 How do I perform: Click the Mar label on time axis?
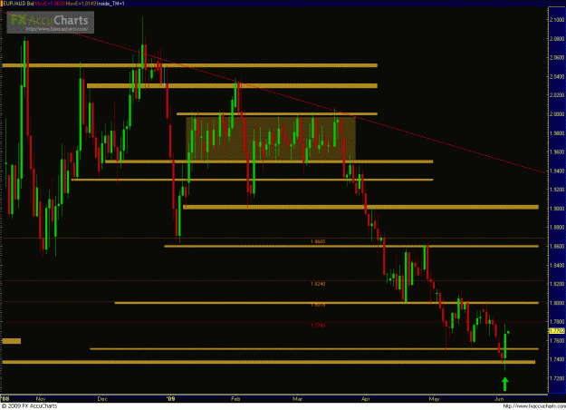(x=297, y=399)
